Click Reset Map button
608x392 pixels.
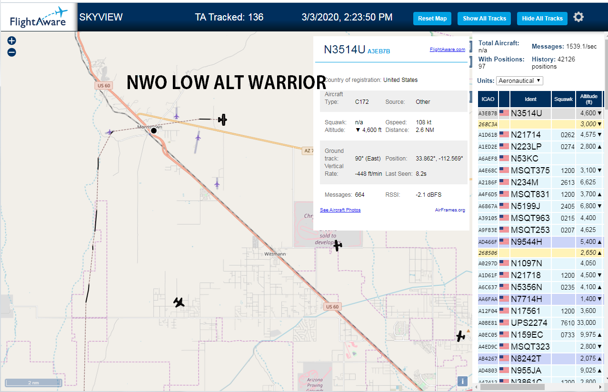tap(432, 19)
